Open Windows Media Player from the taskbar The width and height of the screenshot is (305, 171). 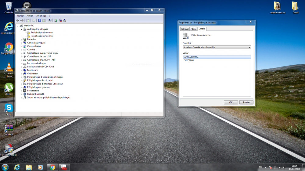tap(40, 167)
